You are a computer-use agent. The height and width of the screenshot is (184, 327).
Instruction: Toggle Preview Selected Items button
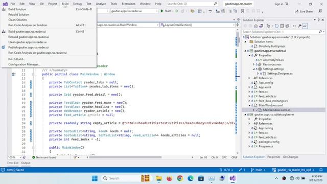tap(305, 26)
